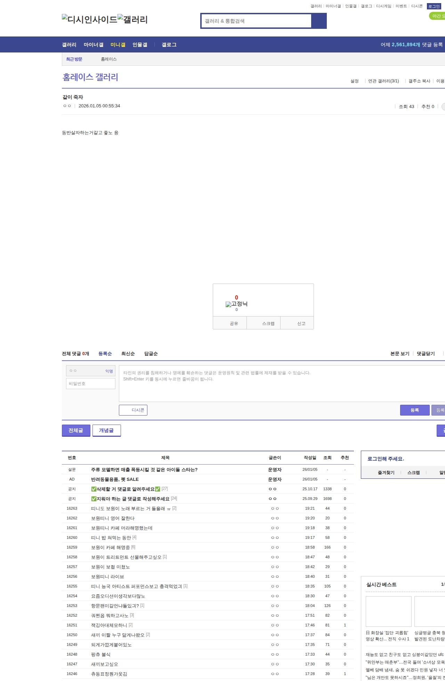
Task: Toggle the 야간 모드 night mode switch
Action: 437,16
